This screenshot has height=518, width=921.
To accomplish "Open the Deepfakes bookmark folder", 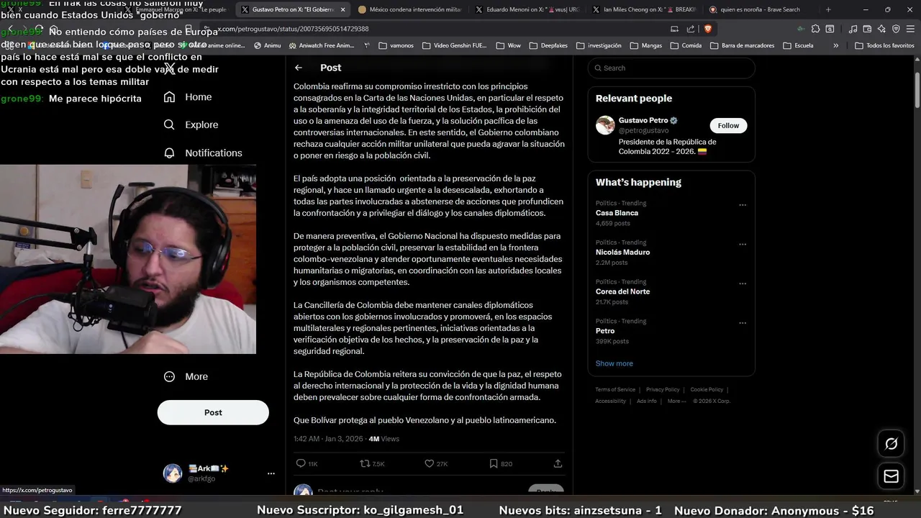I will [548, 45].
